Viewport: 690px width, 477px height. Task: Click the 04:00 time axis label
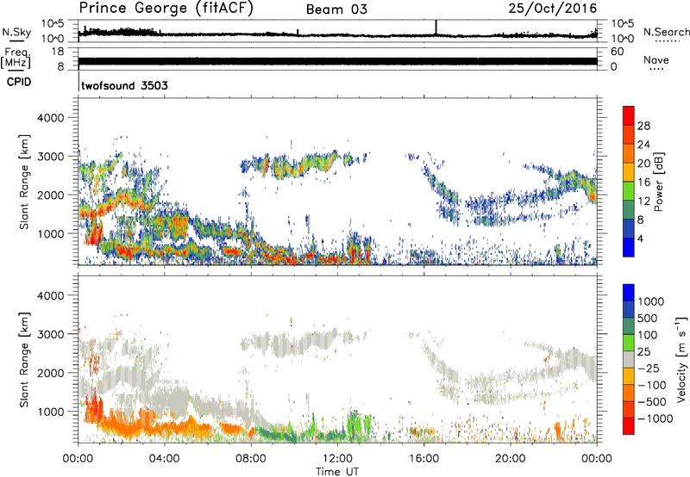click(164, 459)
